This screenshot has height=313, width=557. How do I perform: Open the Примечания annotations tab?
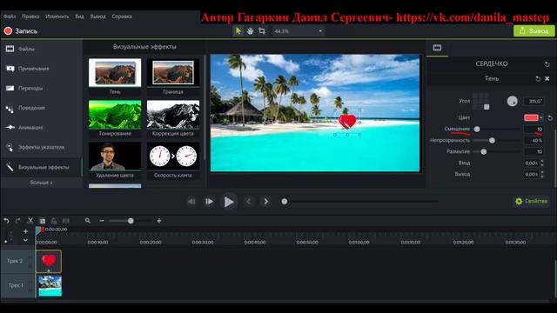[x=41, y=69]
